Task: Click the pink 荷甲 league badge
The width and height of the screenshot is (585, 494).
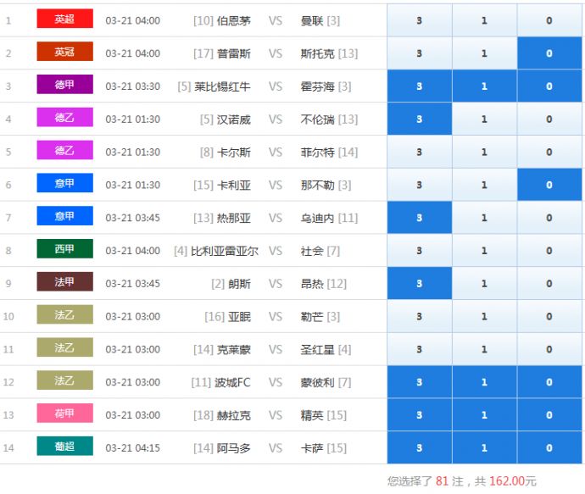Action: (64, 414)
